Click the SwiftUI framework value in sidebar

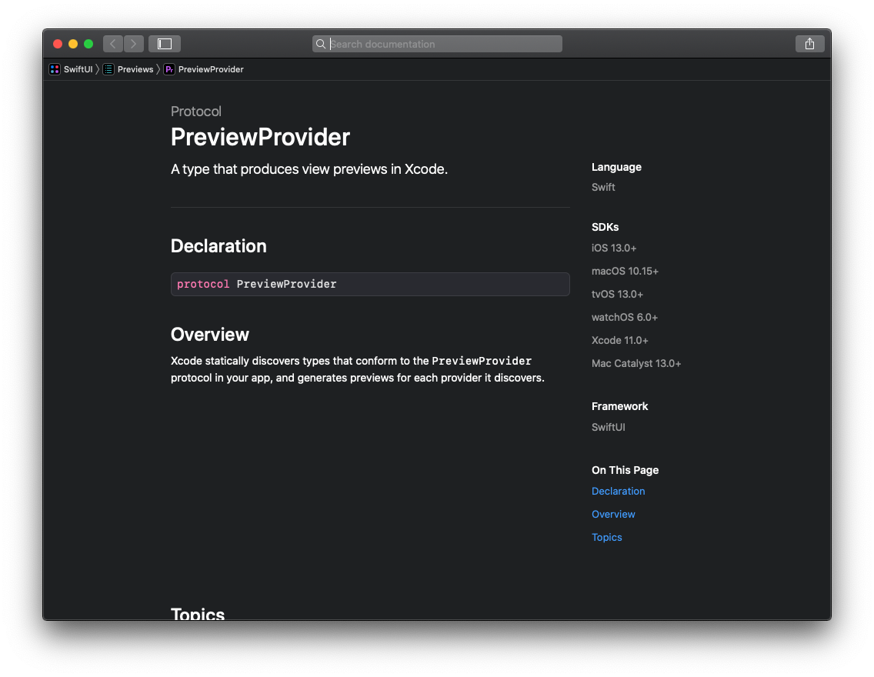pyautogui.click(x=608, y=428)
